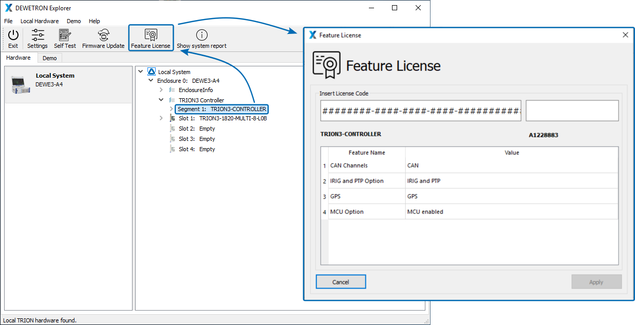This screenshot has width=635, height=325.
Task: Collapse the Local System tree node
Action: coord(141,72)
